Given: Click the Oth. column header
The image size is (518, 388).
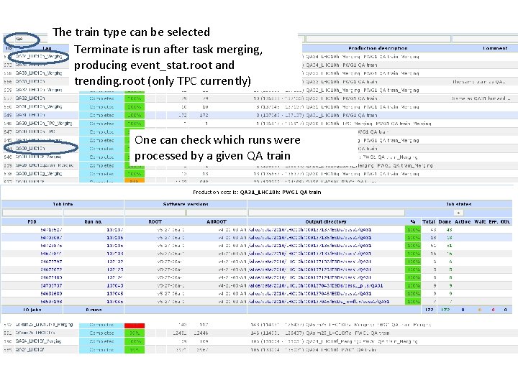Looking at the screenshot, I should (x=505, y=222).
